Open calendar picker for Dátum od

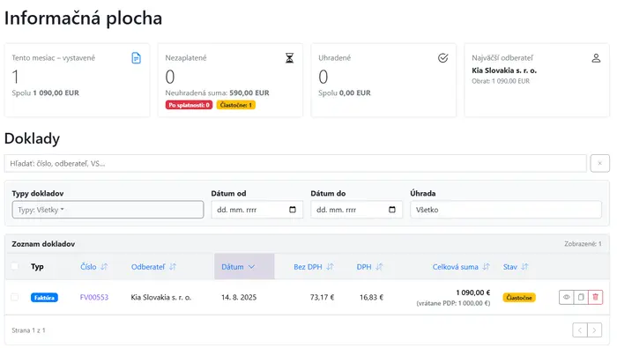[293, 210]
